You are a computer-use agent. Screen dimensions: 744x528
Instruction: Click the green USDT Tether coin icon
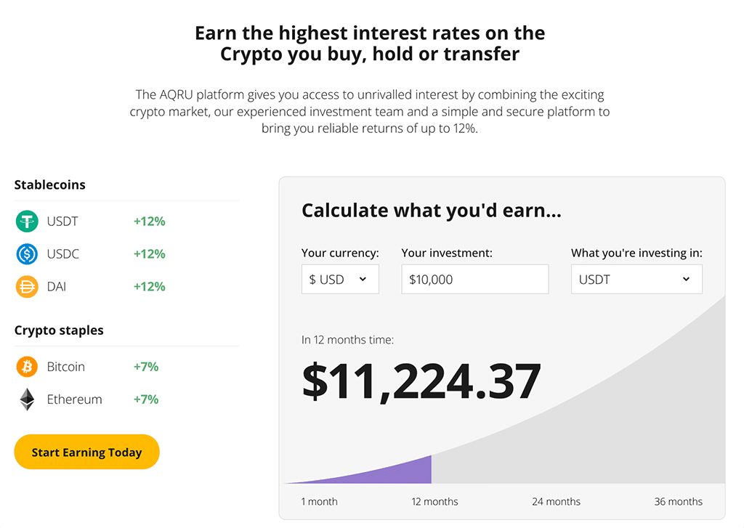(27, 222)
